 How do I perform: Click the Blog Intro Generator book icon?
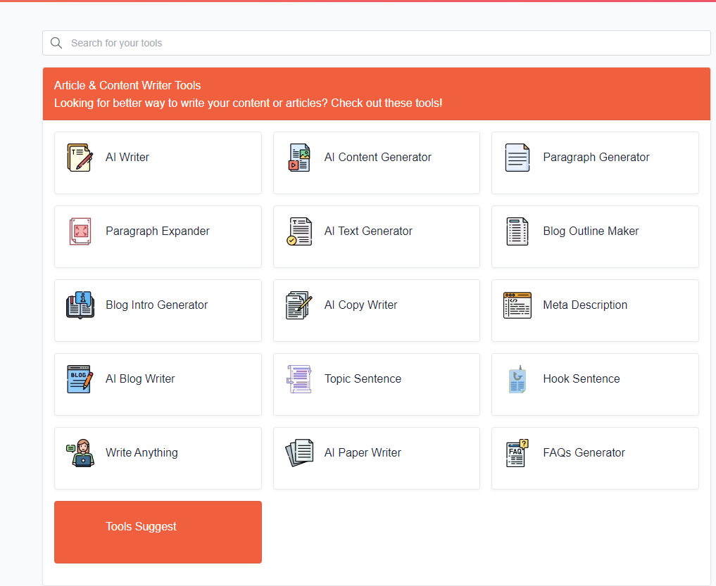pyautogui.click(x=80, y=305)
